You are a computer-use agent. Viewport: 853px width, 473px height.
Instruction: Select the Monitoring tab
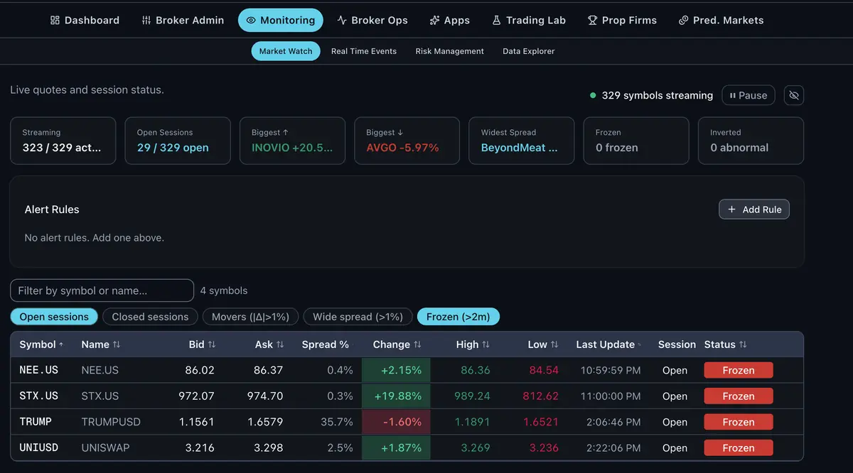point(280,20)
